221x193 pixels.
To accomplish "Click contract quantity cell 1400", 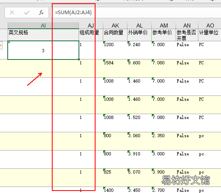I will [115, 190].
